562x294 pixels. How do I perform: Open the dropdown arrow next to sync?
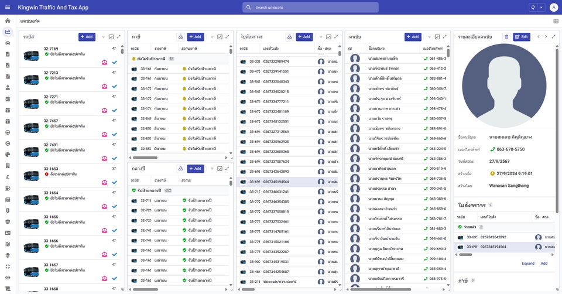(542, 8)
